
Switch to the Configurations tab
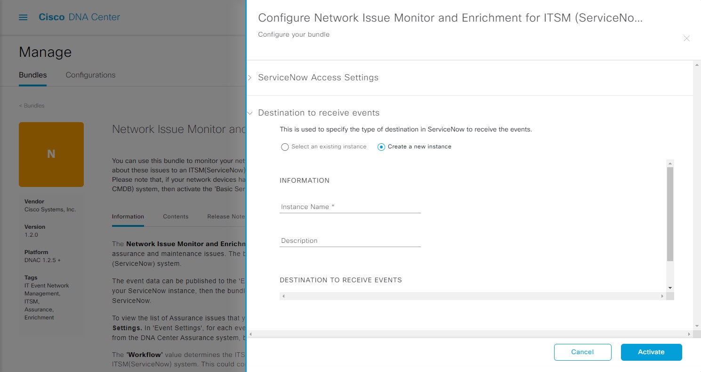[90, 75]
